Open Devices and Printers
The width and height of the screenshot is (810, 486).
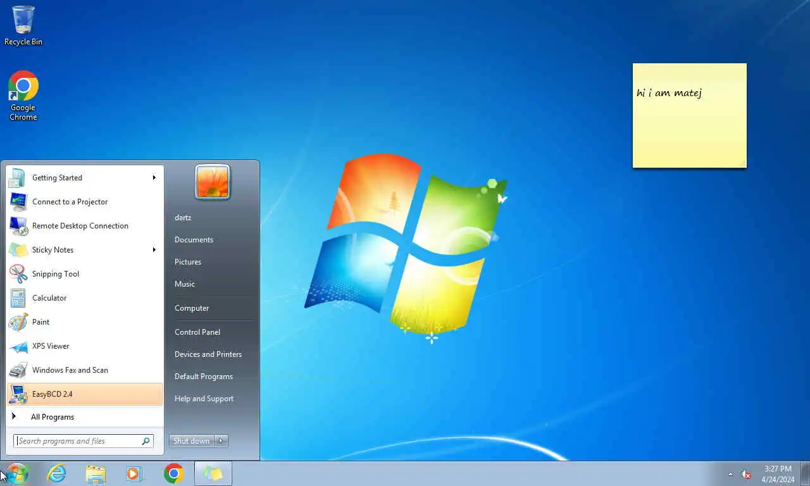point(208,354)
